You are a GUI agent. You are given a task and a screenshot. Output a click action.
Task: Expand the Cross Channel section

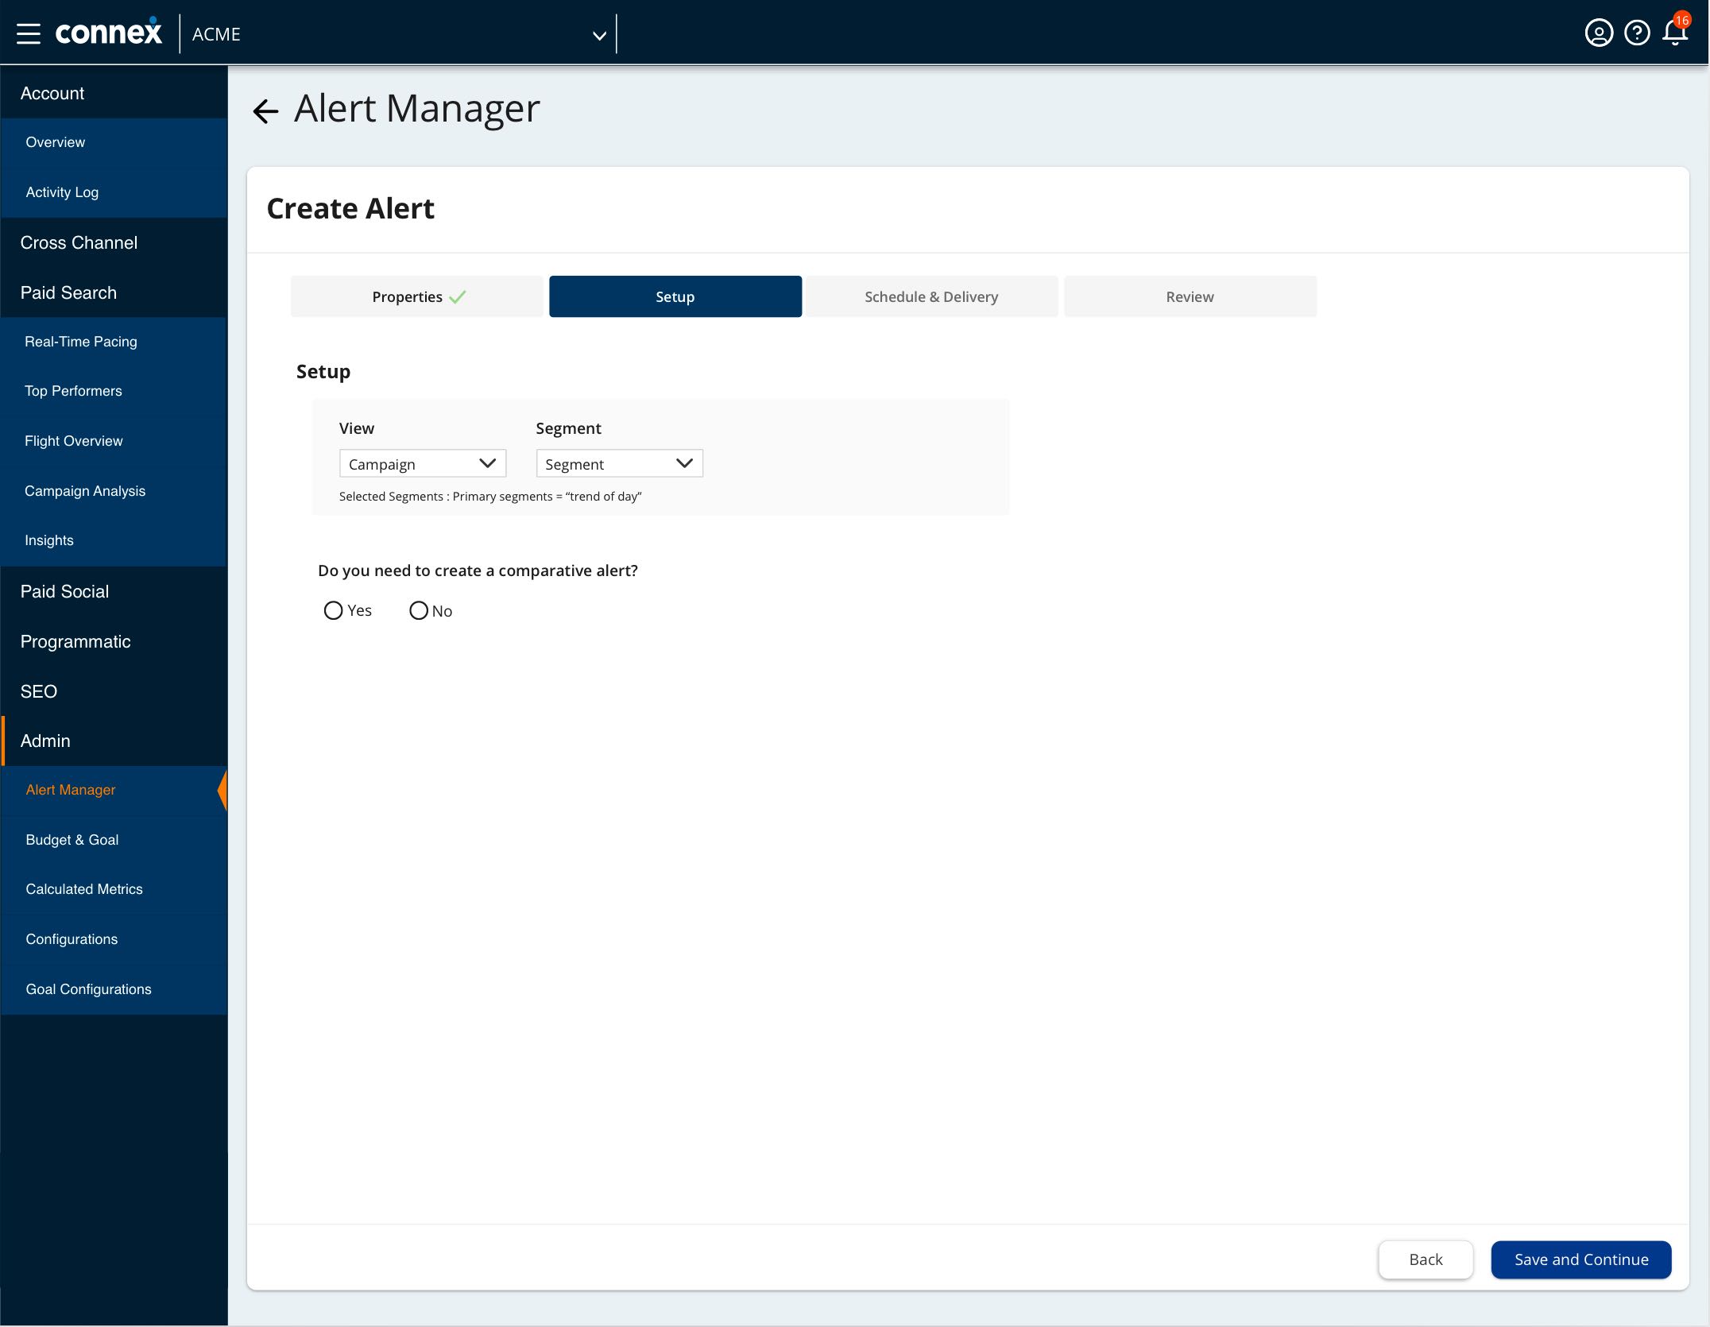coord(114,242)
